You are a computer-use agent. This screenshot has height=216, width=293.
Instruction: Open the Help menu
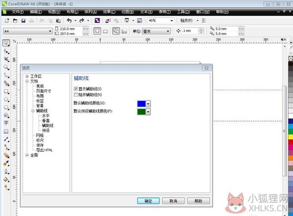(222, 12)
